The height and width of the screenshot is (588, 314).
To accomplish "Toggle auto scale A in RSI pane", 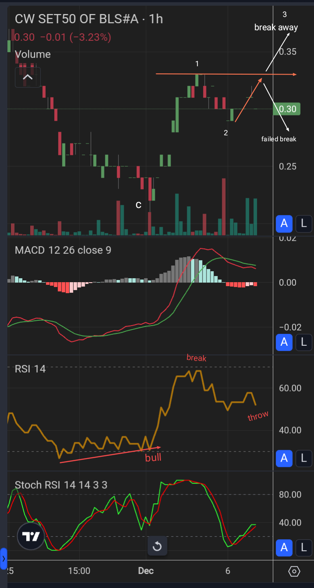I will pyautogui.click(x=284, y=458).
